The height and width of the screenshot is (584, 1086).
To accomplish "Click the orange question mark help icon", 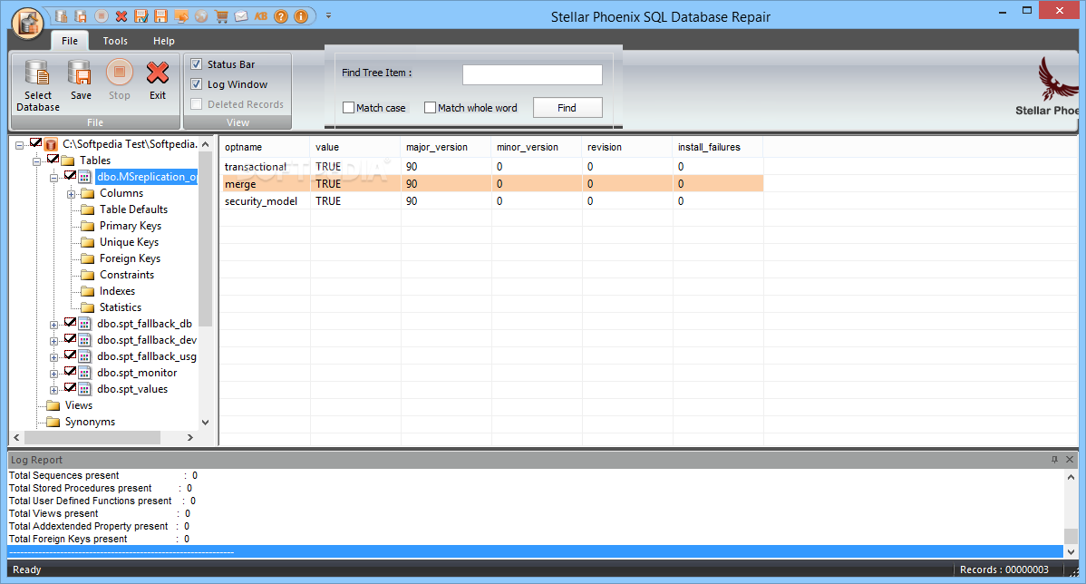I will coord(280,16).
